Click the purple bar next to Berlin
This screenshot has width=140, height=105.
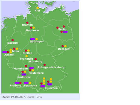click(65, 32)
